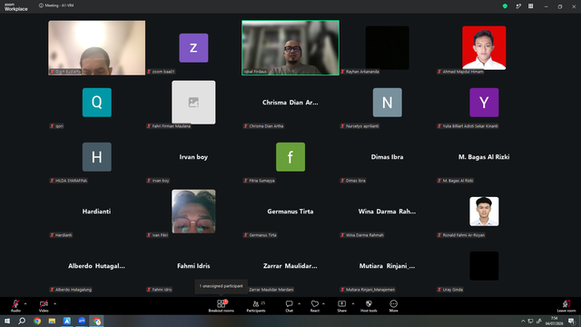Click the M. Bagas Al Rizki tile

pos(484,157)
